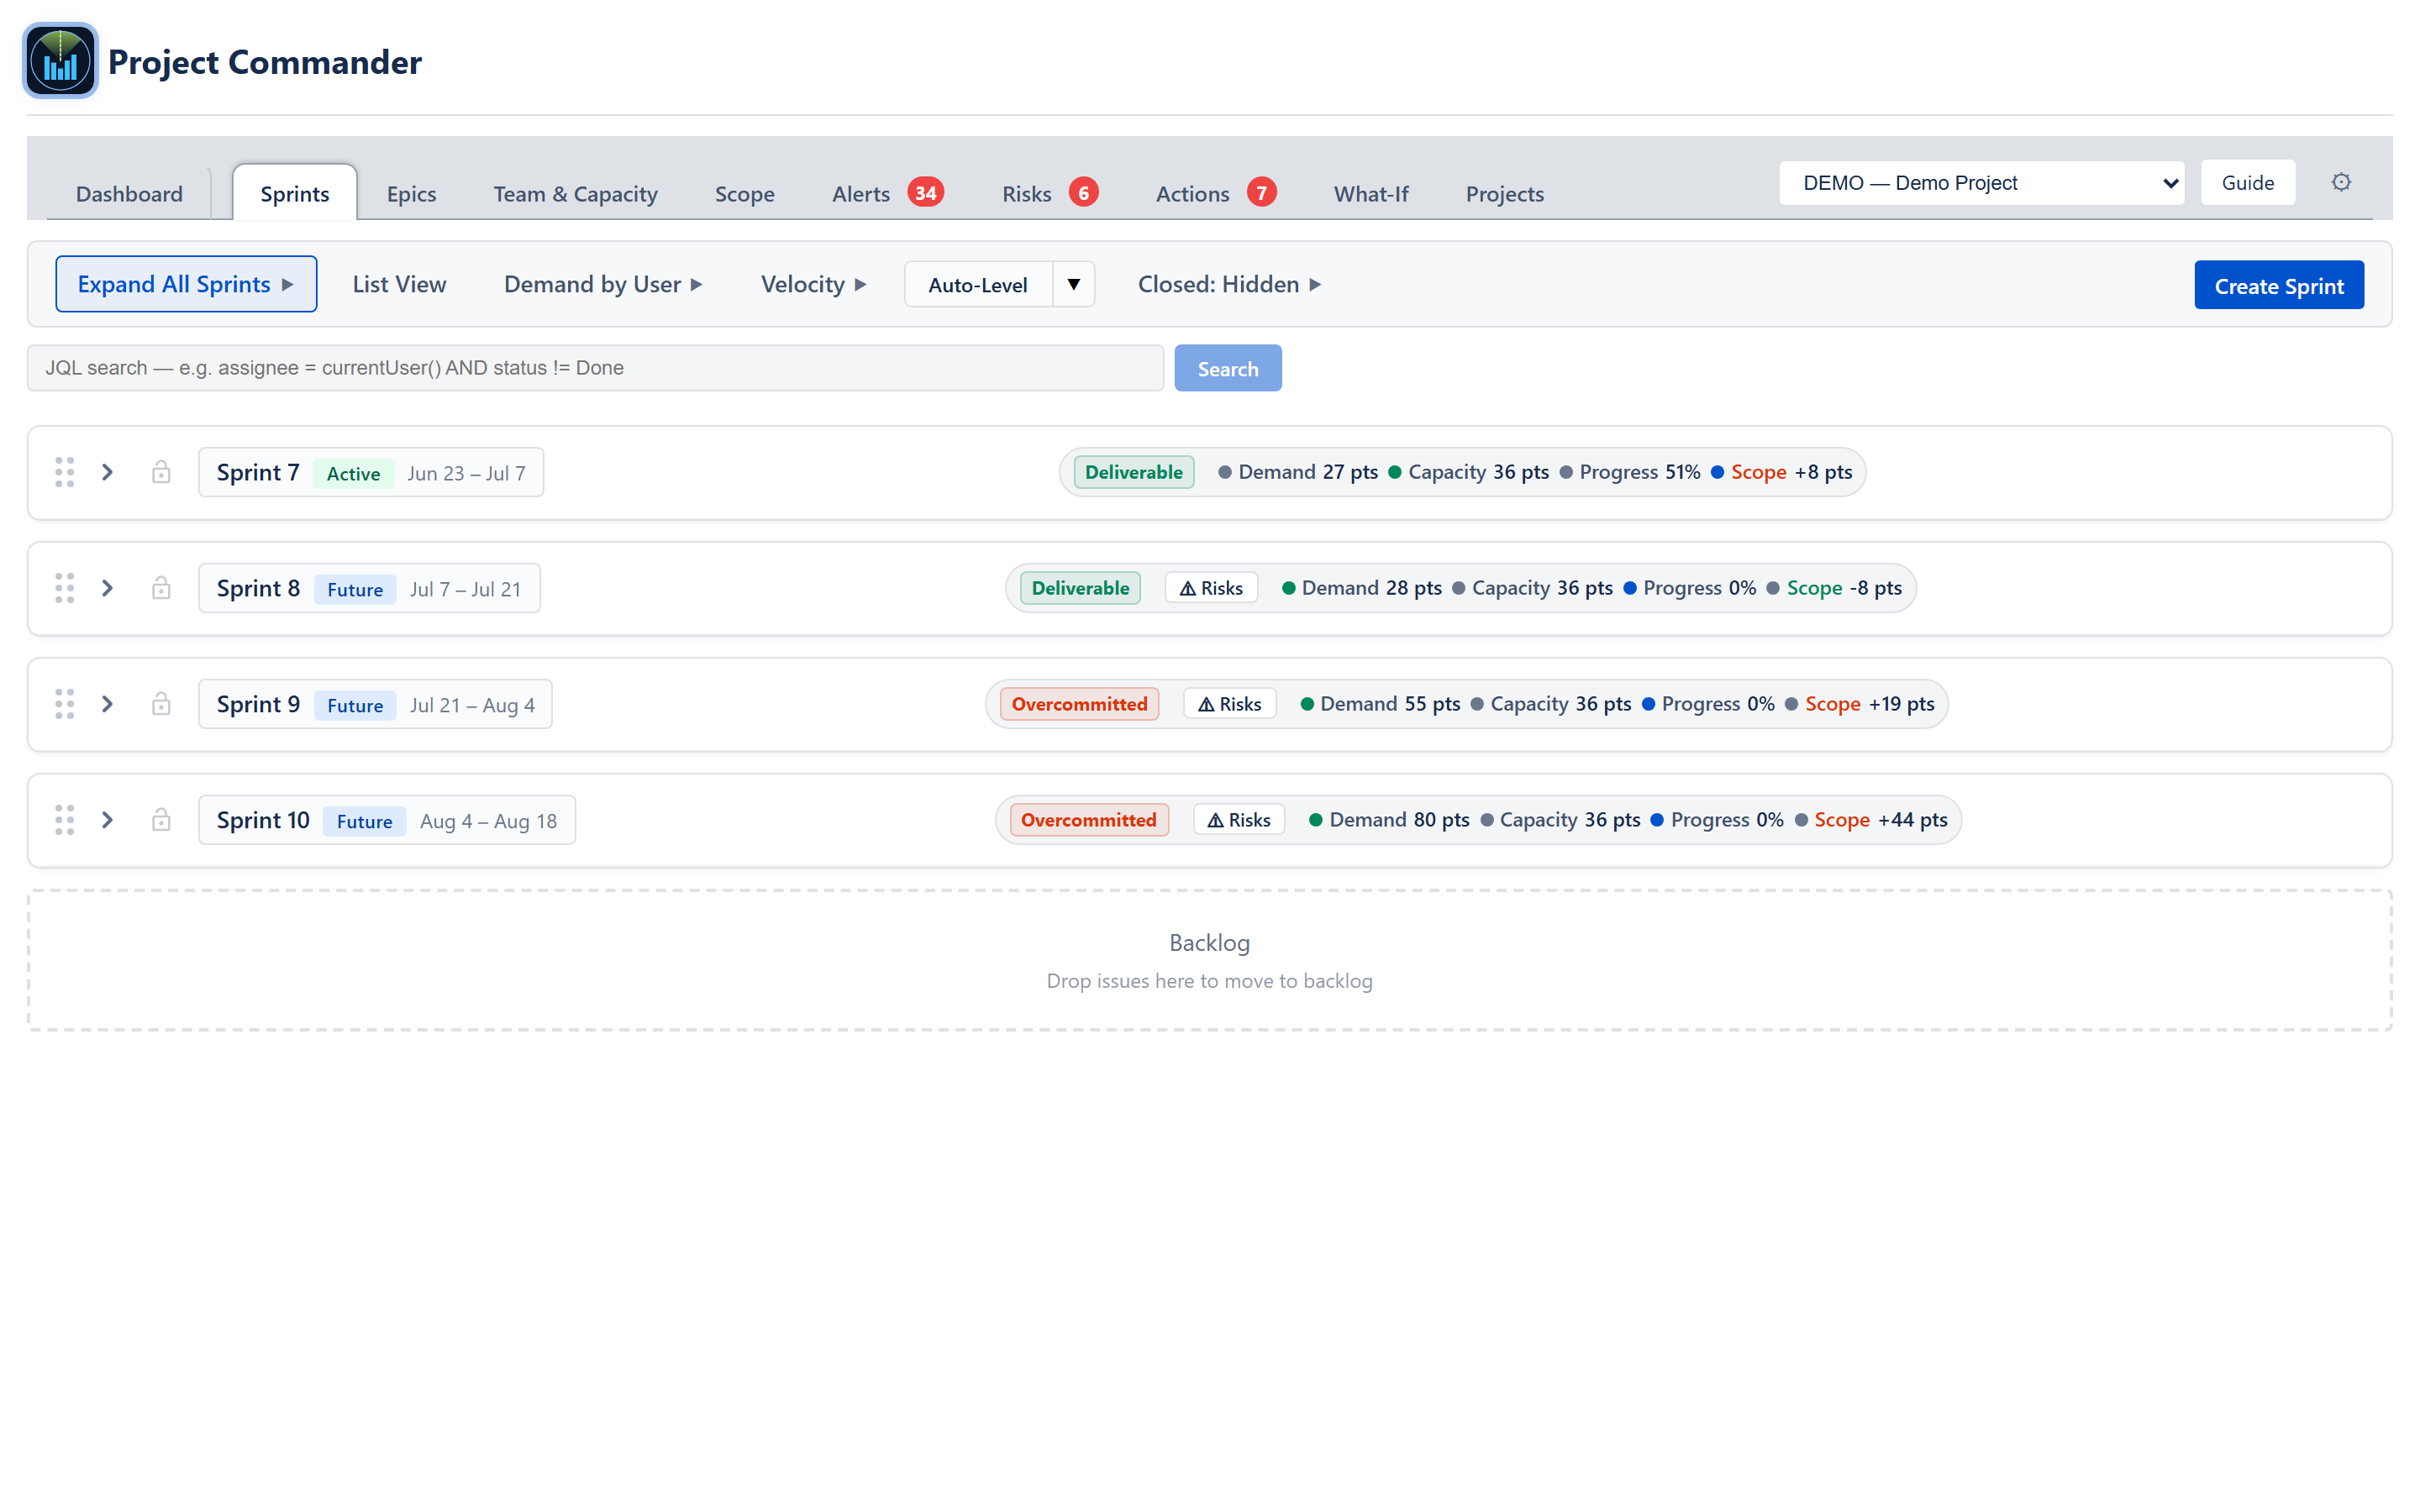The image size is (2420, 1512).
Task: Open the Actions tab
Action: point(1192,193)
